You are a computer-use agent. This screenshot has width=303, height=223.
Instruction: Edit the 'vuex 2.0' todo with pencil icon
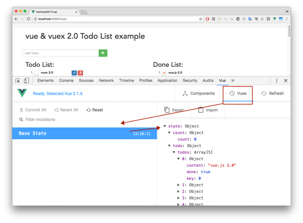click(x=74, y=73)
